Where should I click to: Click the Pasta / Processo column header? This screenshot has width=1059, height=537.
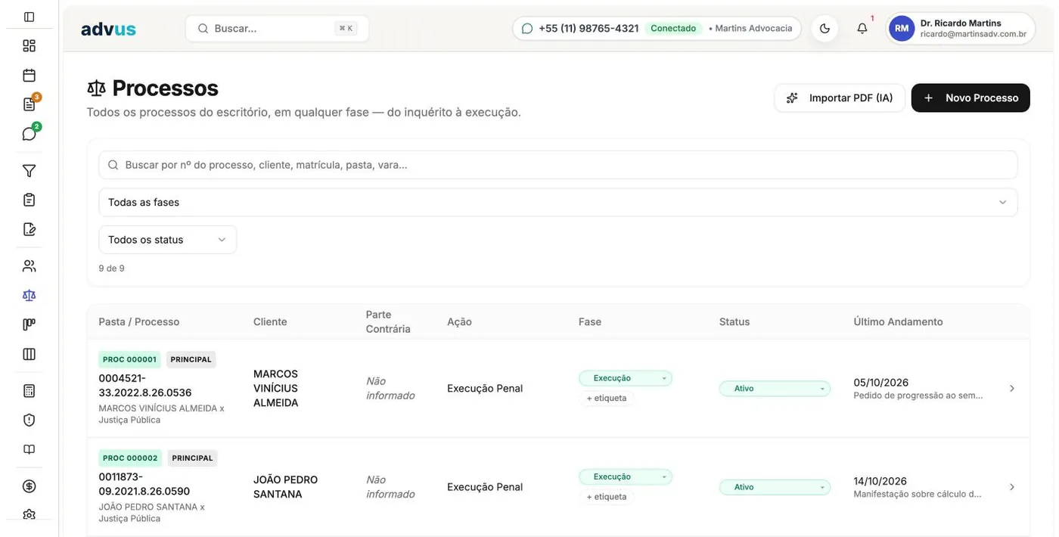[x=139, y=322]
